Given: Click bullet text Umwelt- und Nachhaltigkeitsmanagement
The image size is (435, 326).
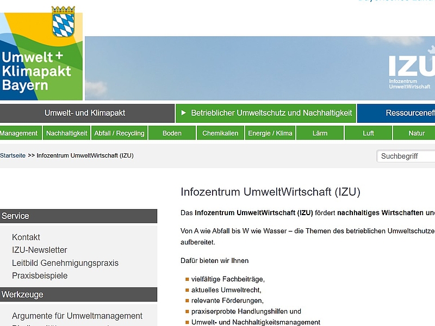Looking at the screenshot, I should click(256, 322).
